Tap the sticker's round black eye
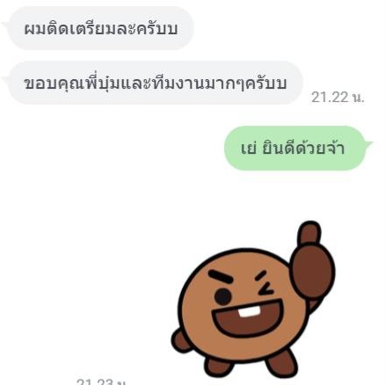The image size is (385, 385). tap(223, 296)
